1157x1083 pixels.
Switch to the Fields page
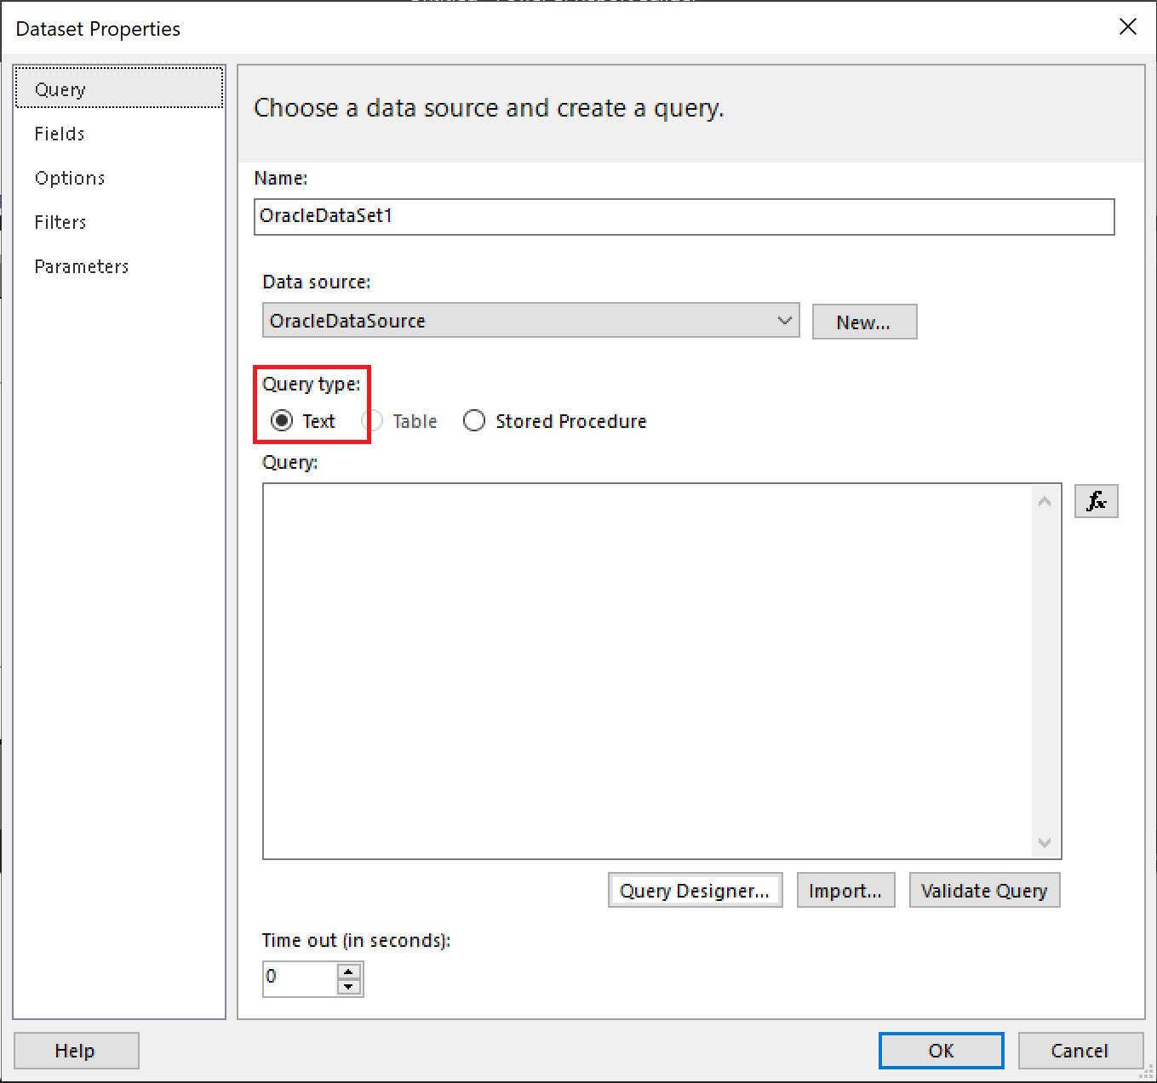tap(118, 134)
